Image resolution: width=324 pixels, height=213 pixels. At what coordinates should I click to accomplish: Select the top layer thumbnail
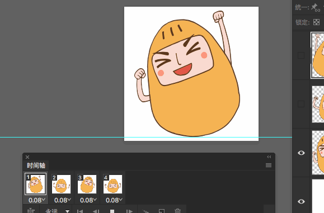(318, 55)
